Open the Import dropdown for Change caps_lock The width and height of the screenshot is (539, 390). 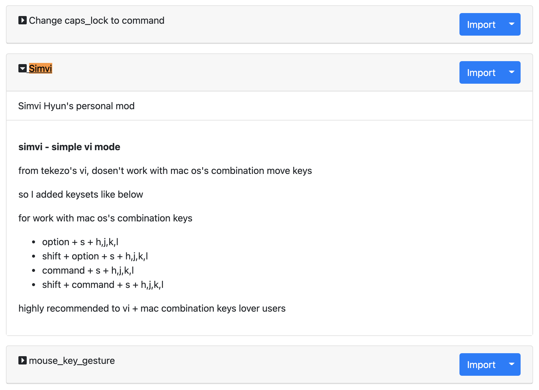point(512,24)
